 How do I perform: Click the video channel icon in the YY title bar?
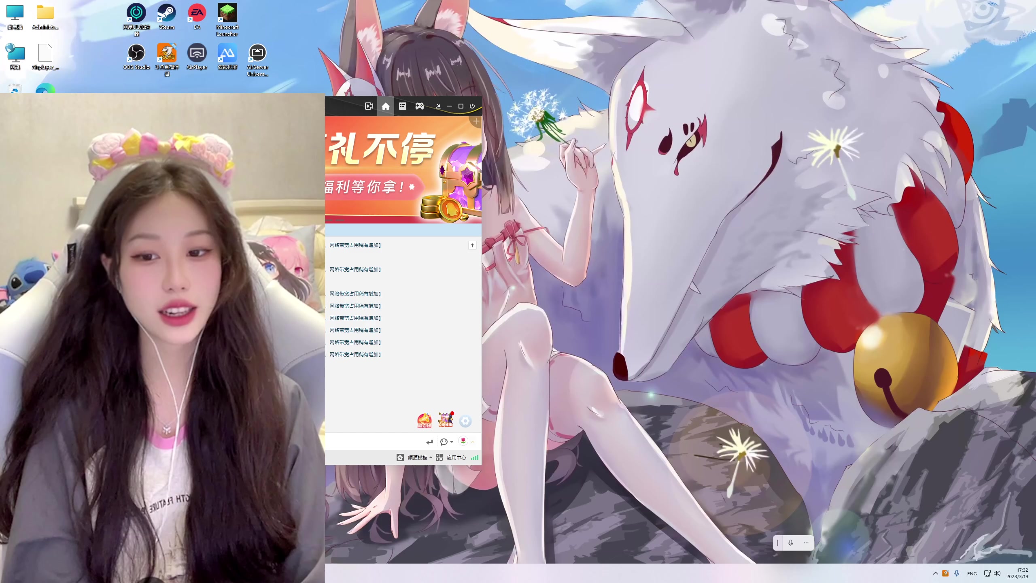369,106
